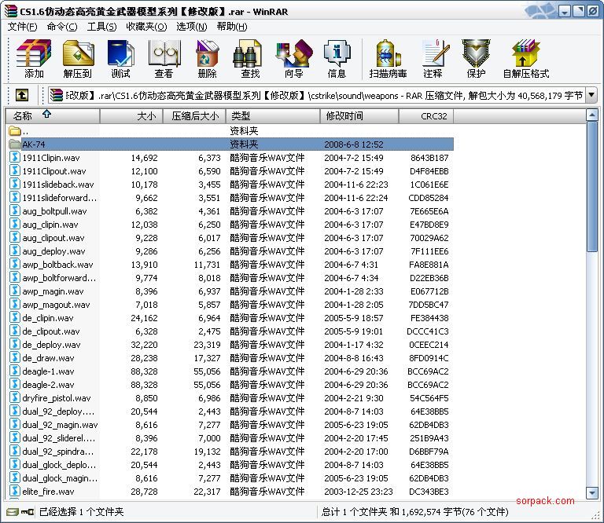Run the 测试 (Test) archive tool

(120, 58)
